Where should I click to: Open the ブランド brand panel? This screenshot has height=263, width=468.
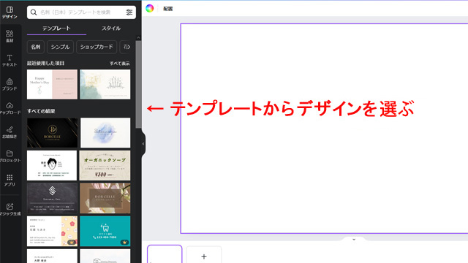tap(10, 85)
